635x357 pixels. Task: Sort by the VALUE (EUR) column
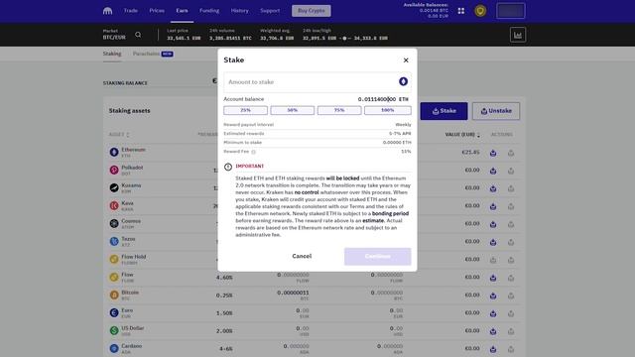(x=462, y=135)
